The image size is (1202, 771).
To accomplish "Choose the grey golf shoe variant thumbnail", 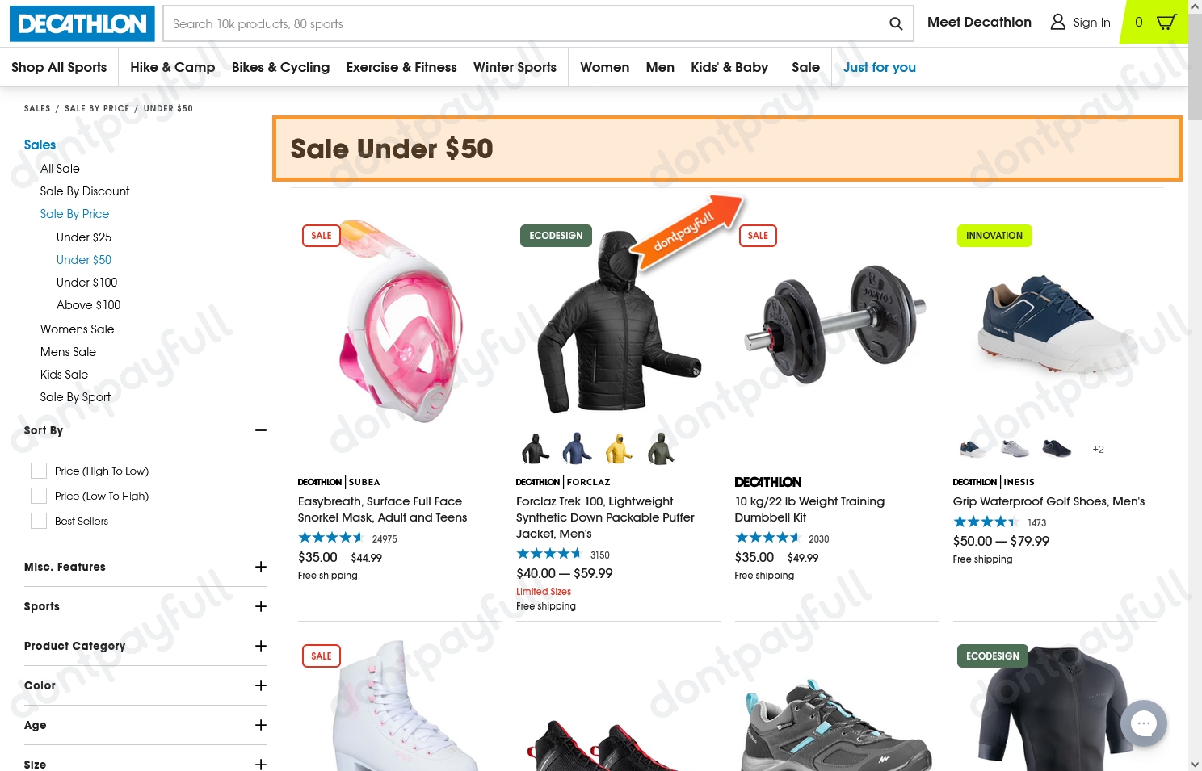I will (x=1015, y=448).
